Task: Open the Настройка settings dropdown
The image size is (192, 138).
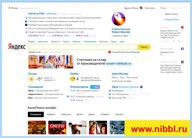Action: tap(150, 8)
